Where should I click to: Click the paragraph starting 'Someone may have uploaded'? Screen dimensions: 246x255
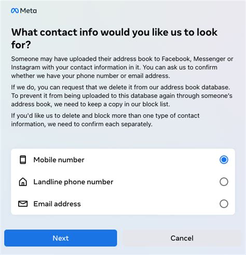pyautogui.click(x=122, y=68)
